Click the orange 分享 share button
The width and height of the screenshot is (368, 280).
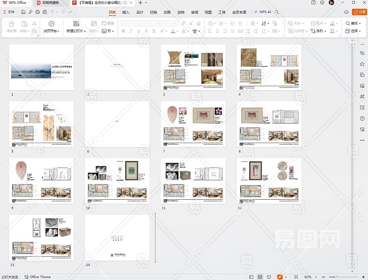(x=359, y=12)
